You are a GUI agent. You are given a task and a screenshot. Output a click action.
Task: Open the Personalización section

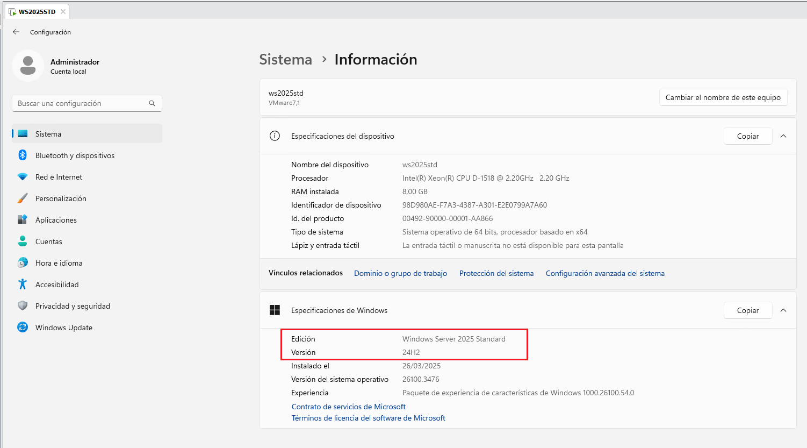[61, 198]
